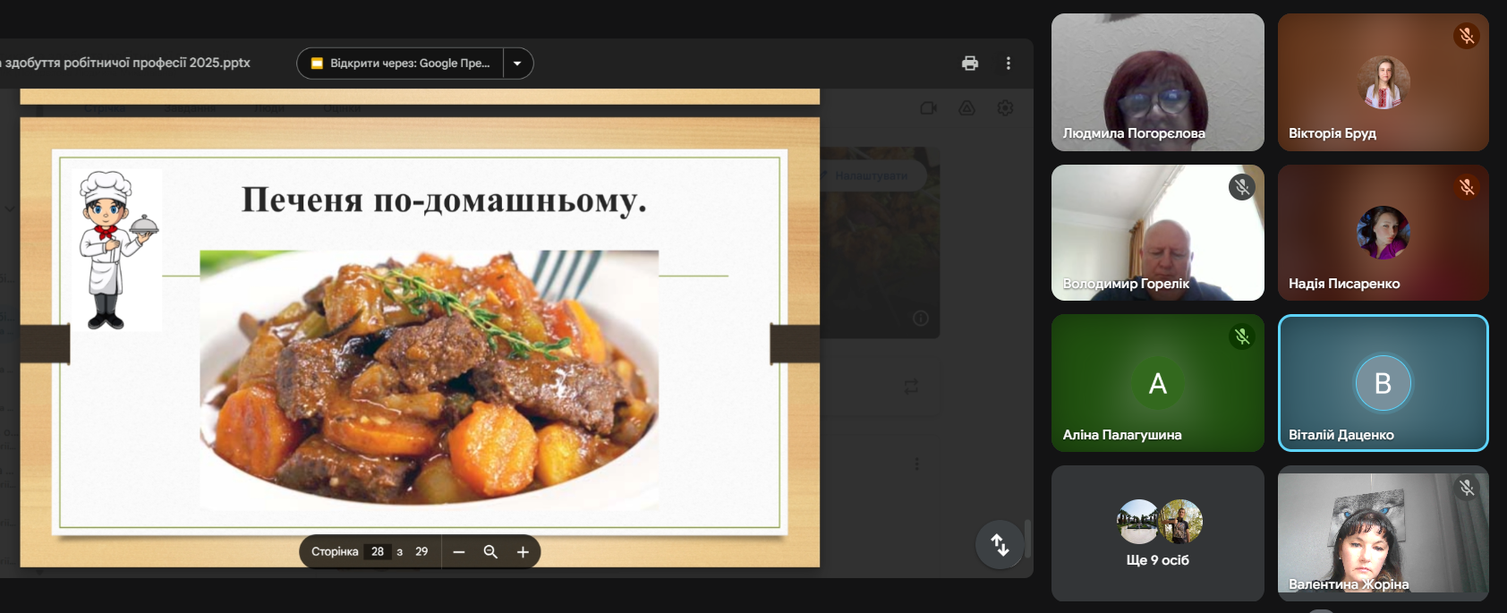
Task: Click muted mic icon on Вікторія Бруд tile
Action: pos(1467,36)
